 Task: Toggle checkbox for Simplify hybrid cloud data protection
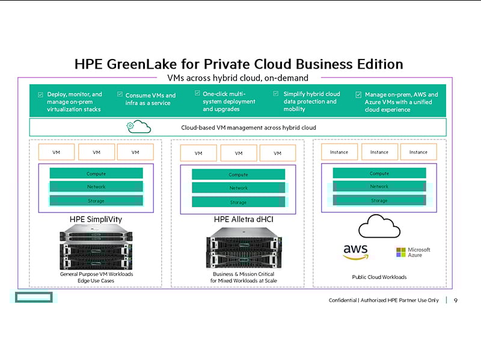[x=276, y=93]
